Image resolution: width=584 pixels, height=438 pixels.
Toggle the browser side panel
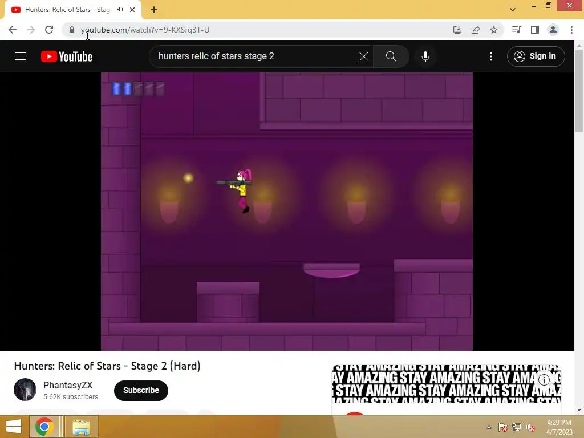click(x=535, y=30)
